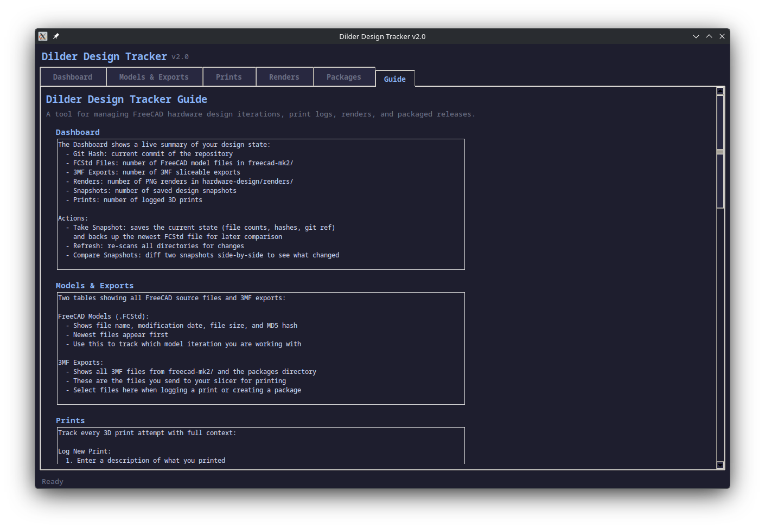This screenshot has width=765, height=530.
Task: Click the 'Shows file name, modification date' line
Action: [x=182, y=326]
